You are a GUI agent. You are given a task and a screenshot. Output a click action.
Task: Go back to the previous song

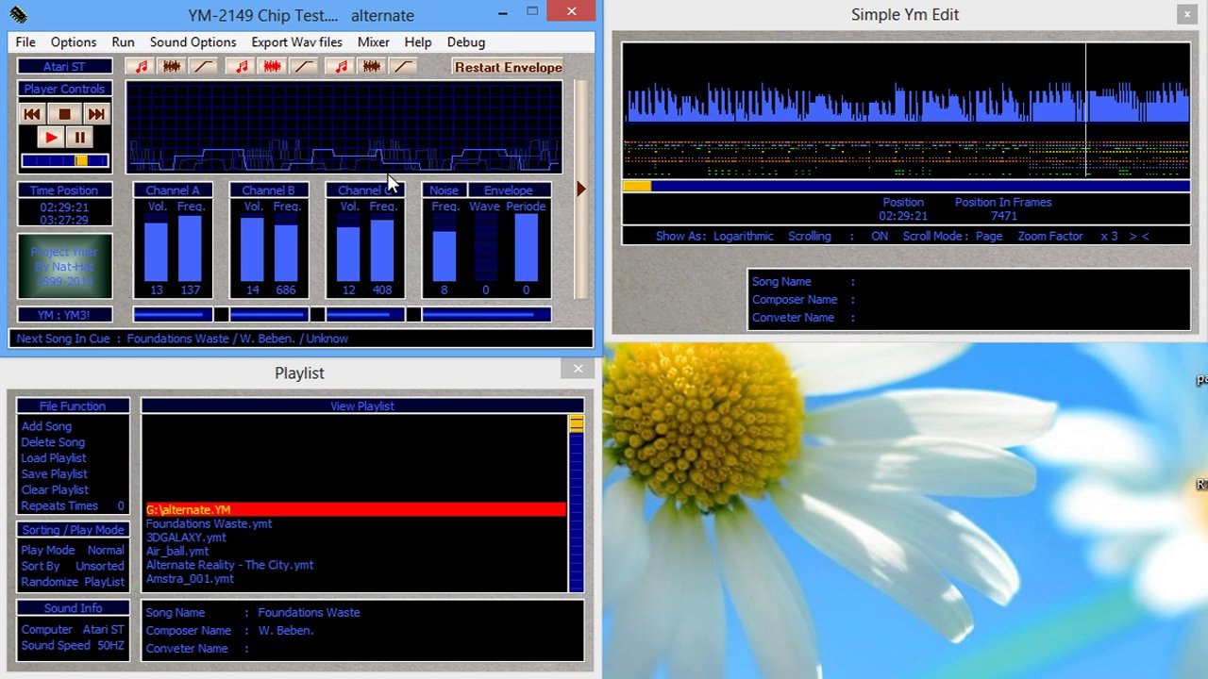(x=32, y=114)
